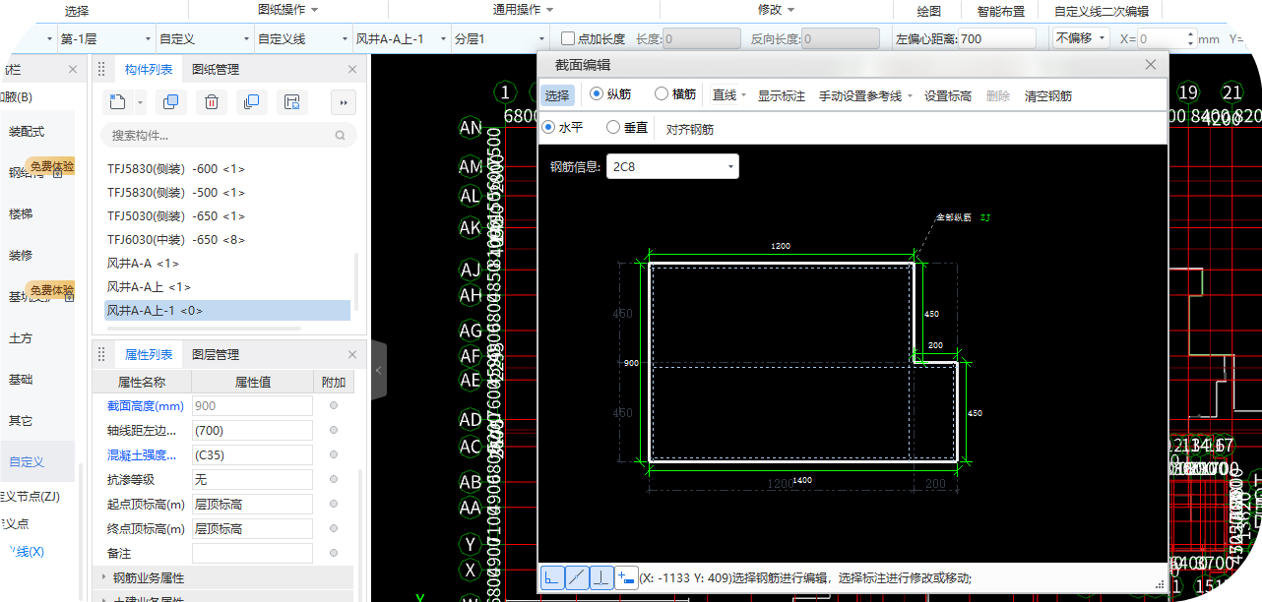Click the 构件列表 panel grip handle
Image resolution: width=1262 pixels, height=602 pixels.
101,70
